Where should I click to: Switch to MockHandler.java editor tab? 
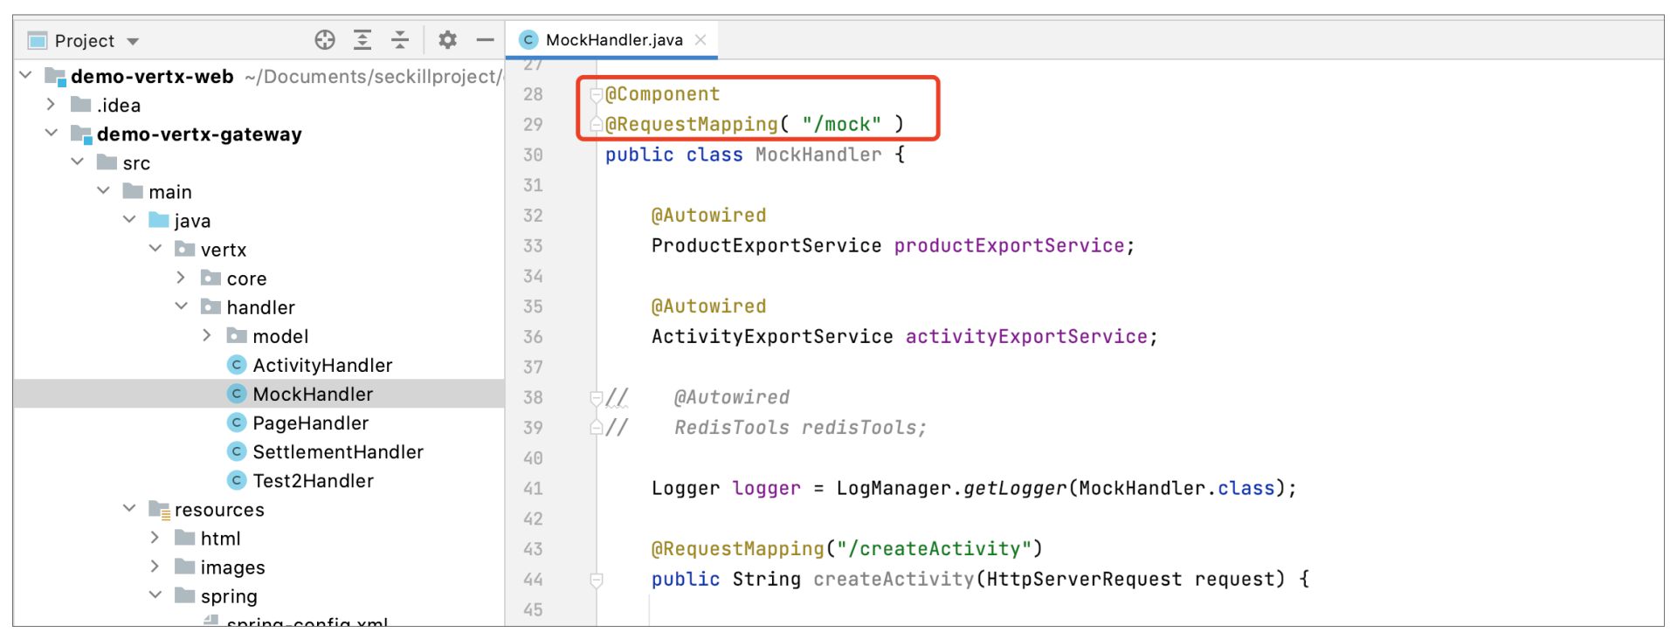(x=613, y=40)
